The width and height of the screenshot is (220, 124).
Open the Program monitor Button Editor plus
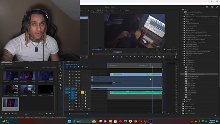(x=175, y=57)
